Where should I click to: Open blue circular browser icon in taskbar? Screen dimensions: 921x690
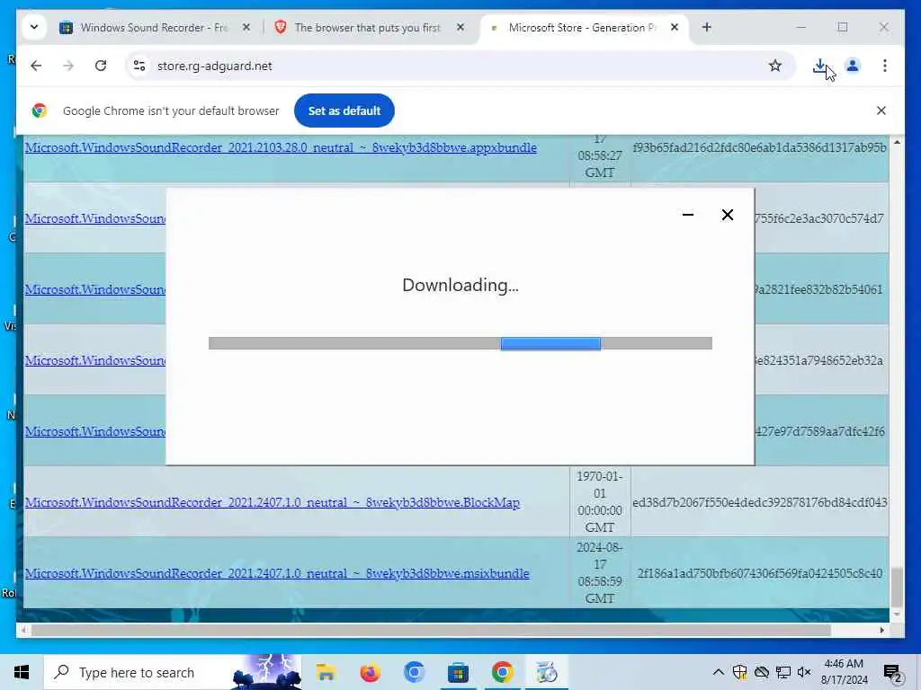[414, 672]
